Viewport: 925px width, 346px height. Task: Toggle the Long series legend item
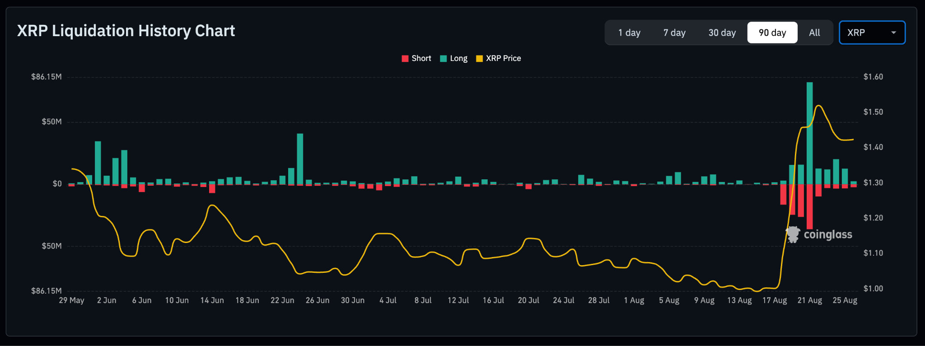[454, 58]
